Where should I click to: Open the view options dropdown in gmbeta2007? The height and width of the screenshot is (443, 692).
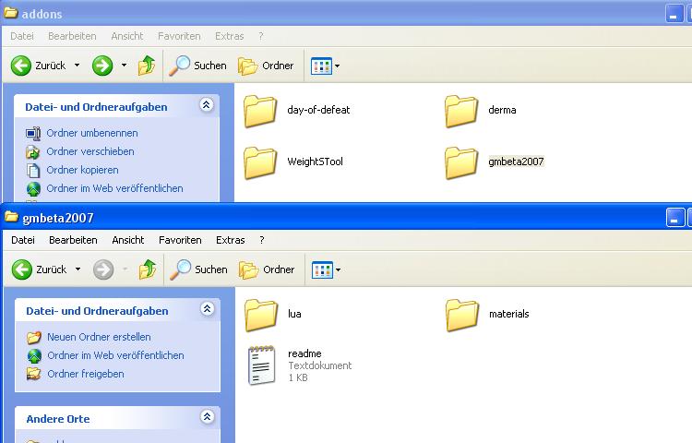click(x=326, y=269)
